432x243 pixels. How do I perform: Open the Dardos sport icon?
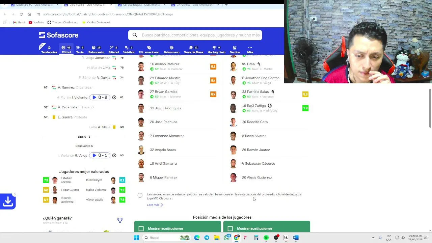coord(235,49)
